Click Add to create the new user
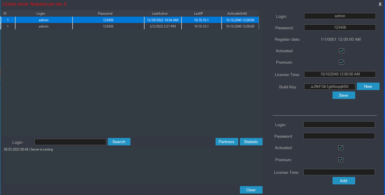Viewport: 385px width, 195px height. tap(343, 181)
